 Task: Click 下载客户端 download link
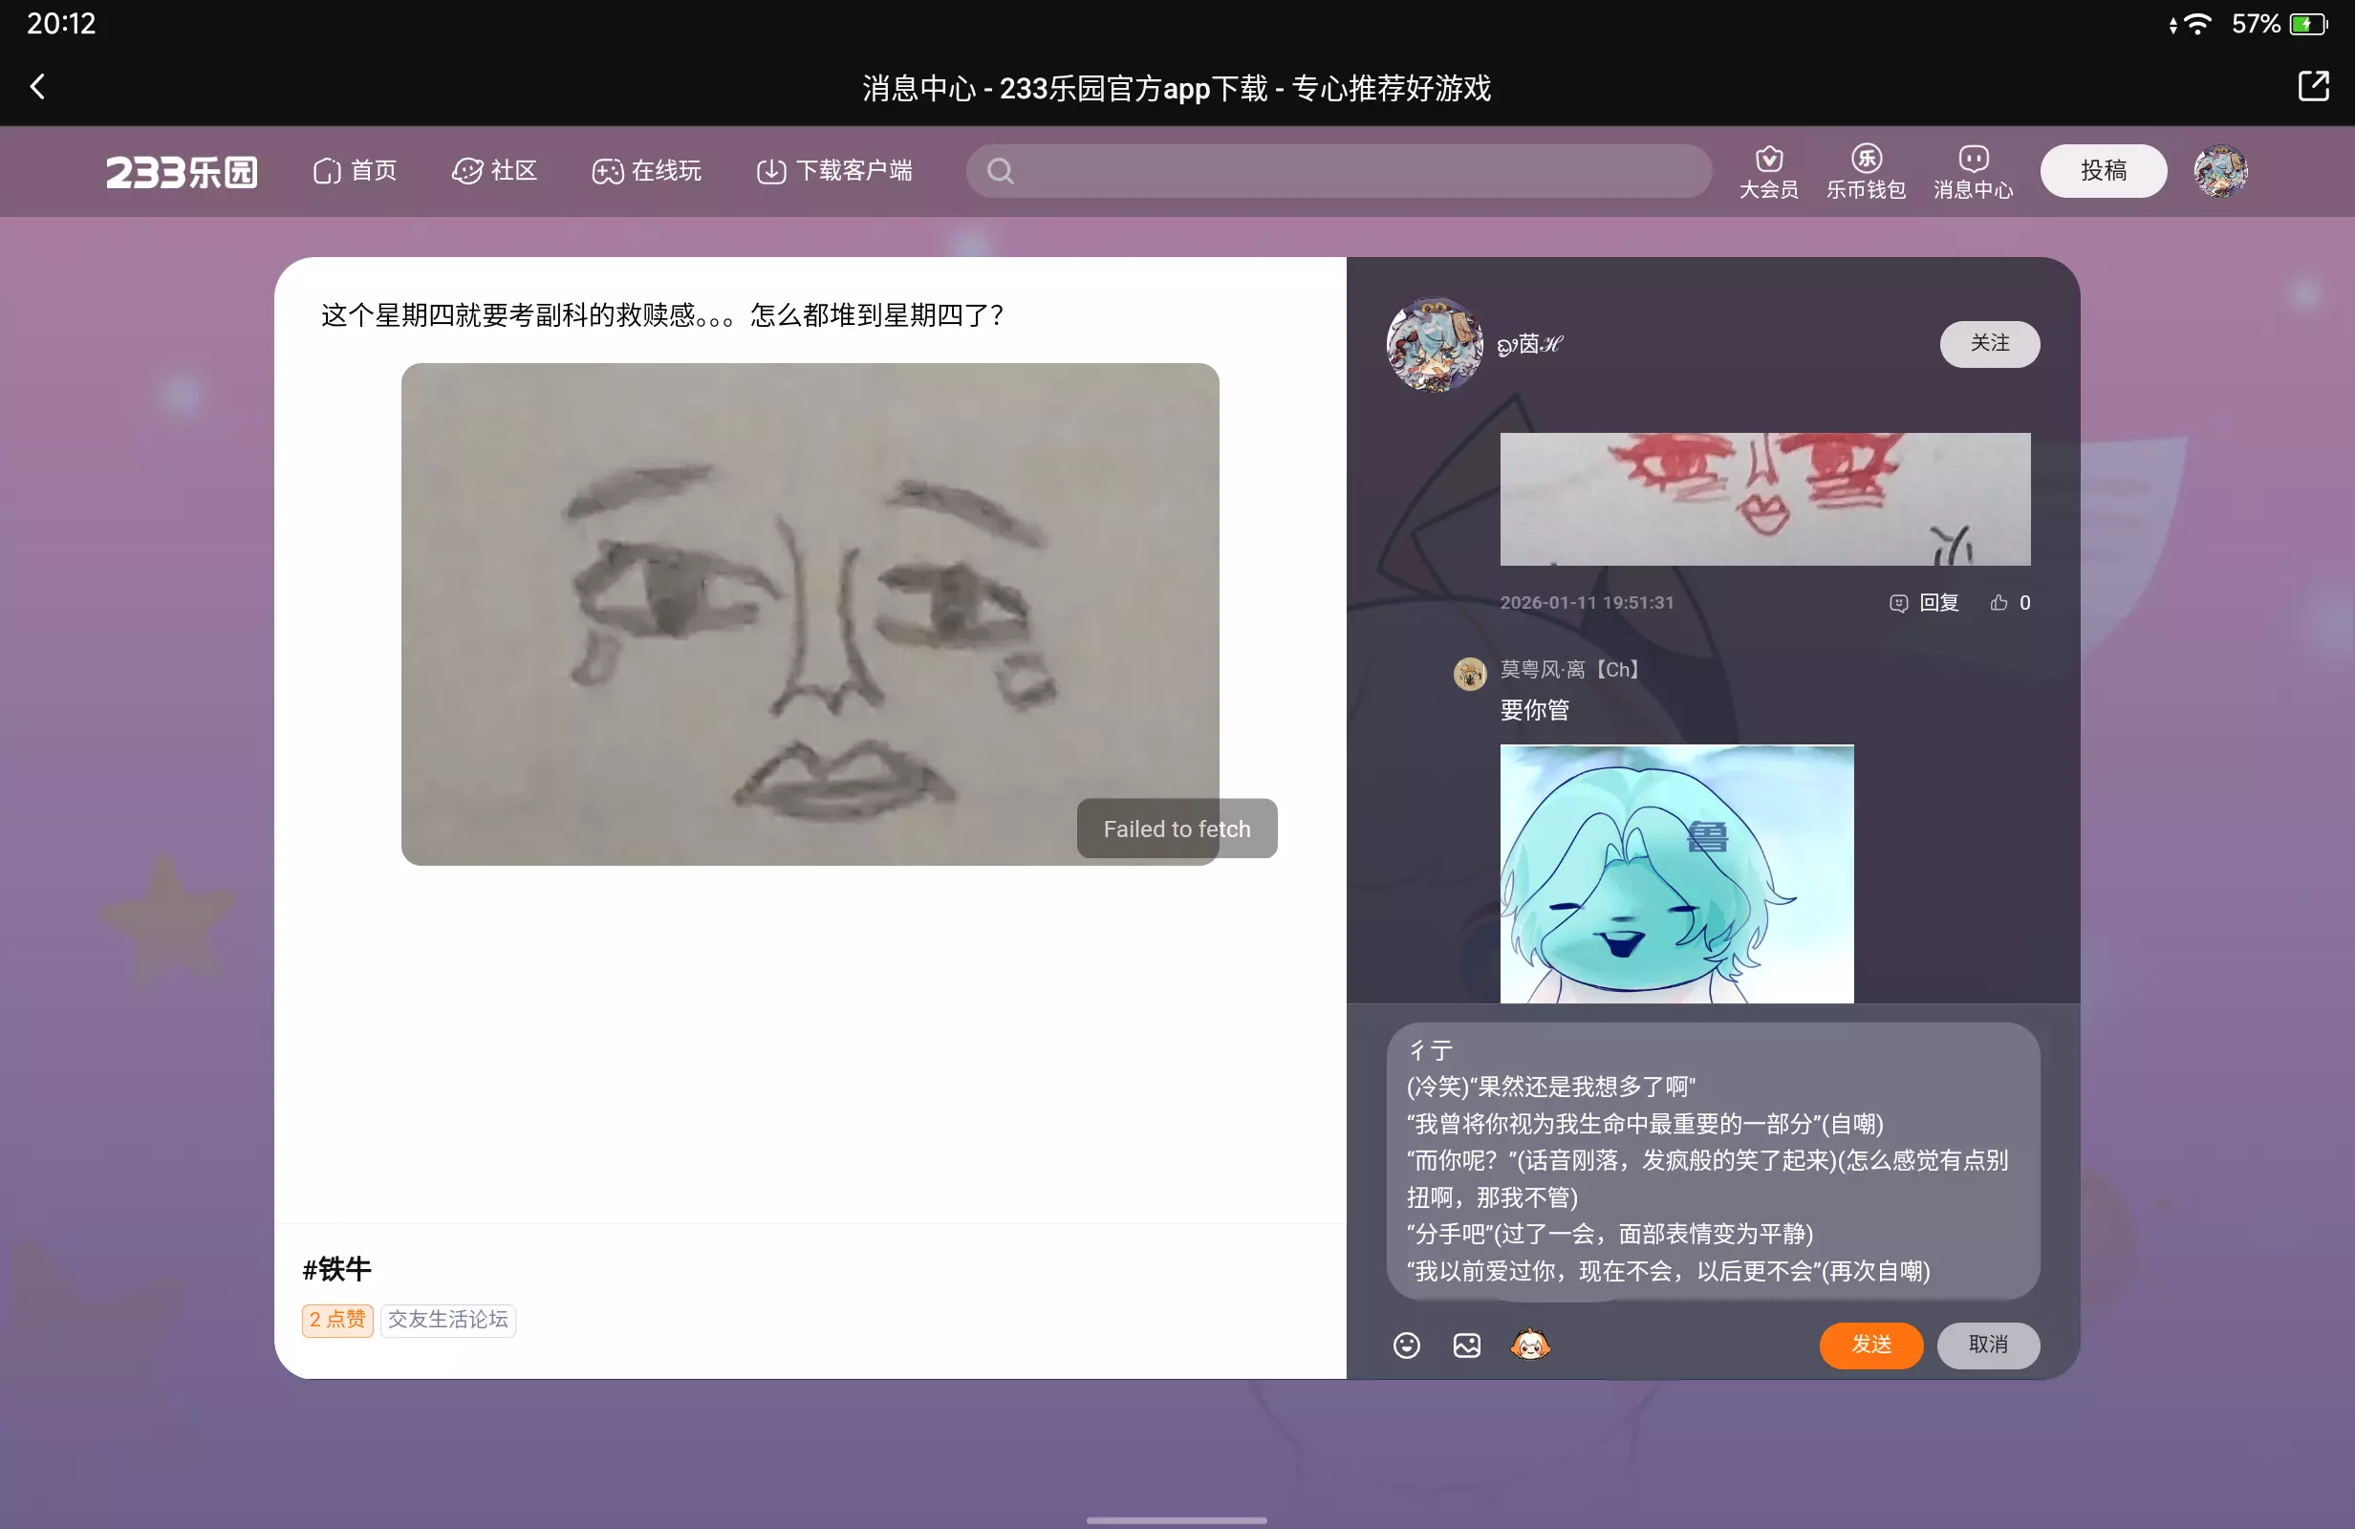click(x=834, y=171)
